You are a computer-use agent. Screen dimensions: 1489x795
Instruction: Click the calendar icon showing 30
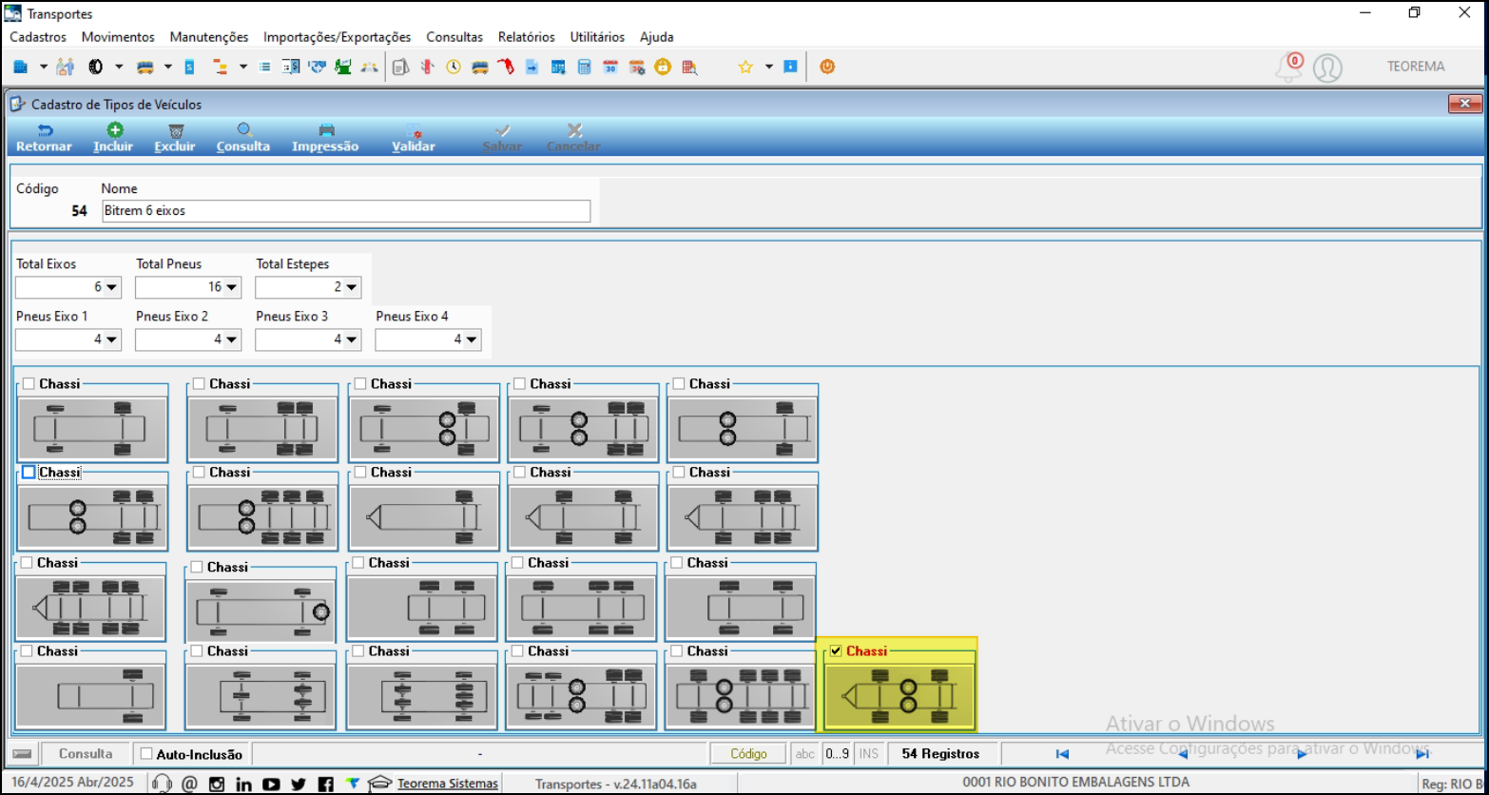click(610, 67)
